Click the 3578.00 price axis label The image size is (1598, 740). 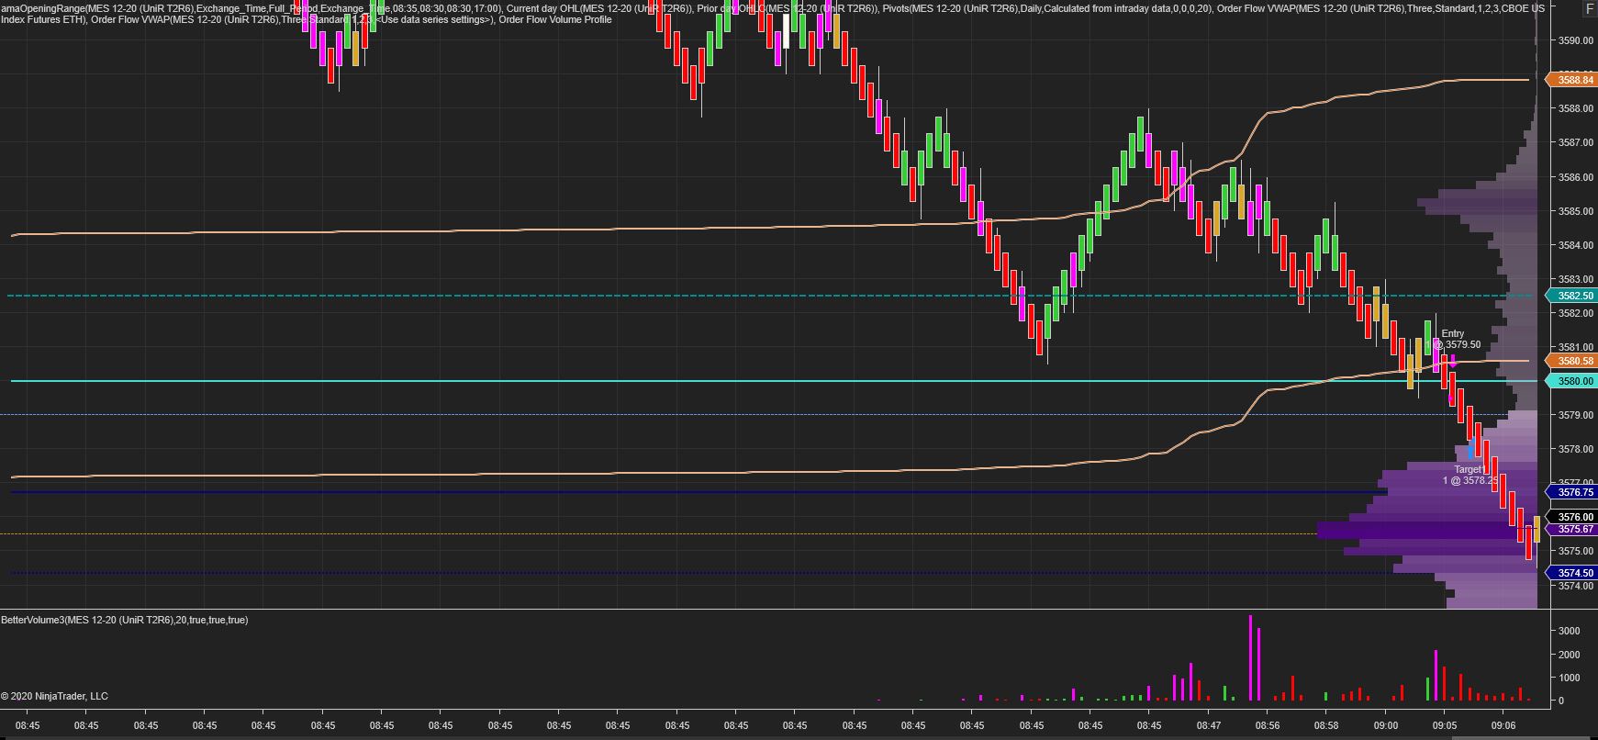tap(1575, 449)
